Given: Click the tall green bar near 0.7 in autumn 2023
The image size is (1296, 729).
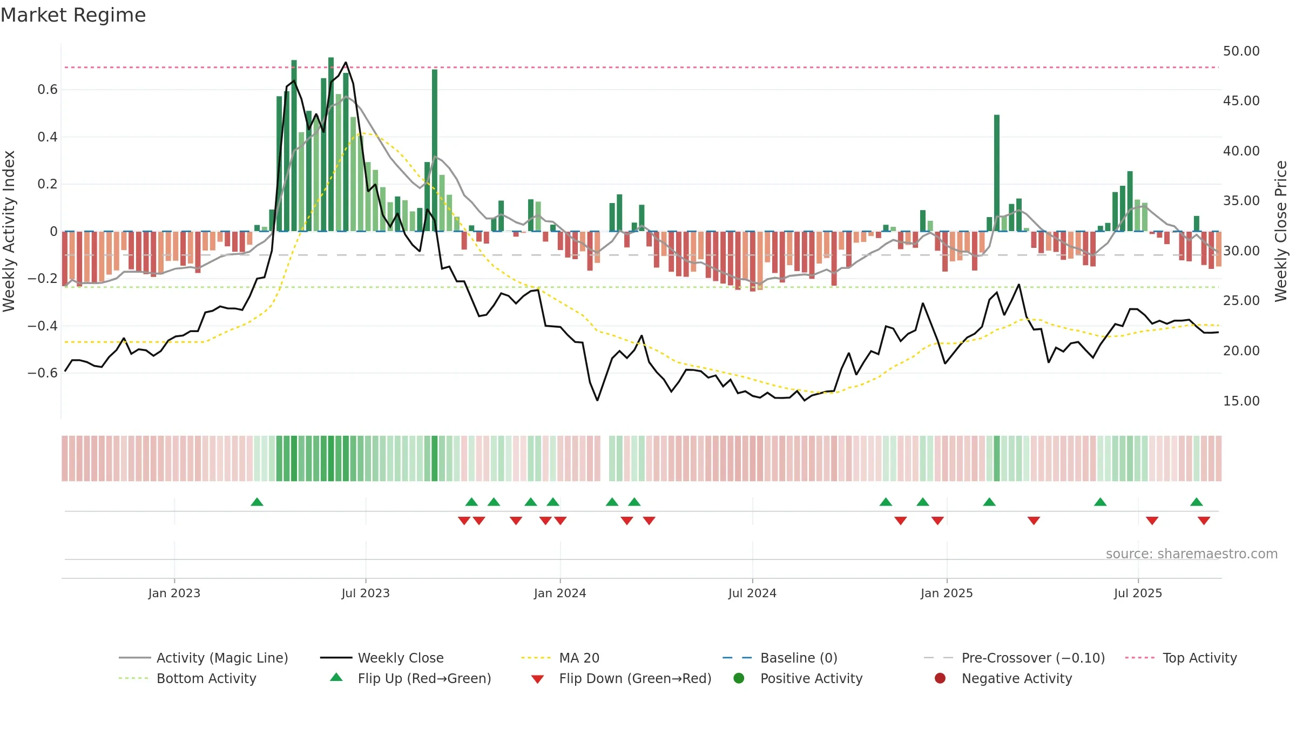Looking at the screenshot, I should pyautogui.click(x=435, y=150).
